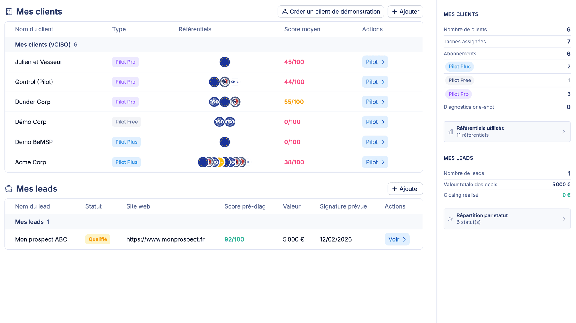Click the briefcase icon beside Mes leads
The height and width of the screenshot is (323, 576).
[x=9, y=189]
